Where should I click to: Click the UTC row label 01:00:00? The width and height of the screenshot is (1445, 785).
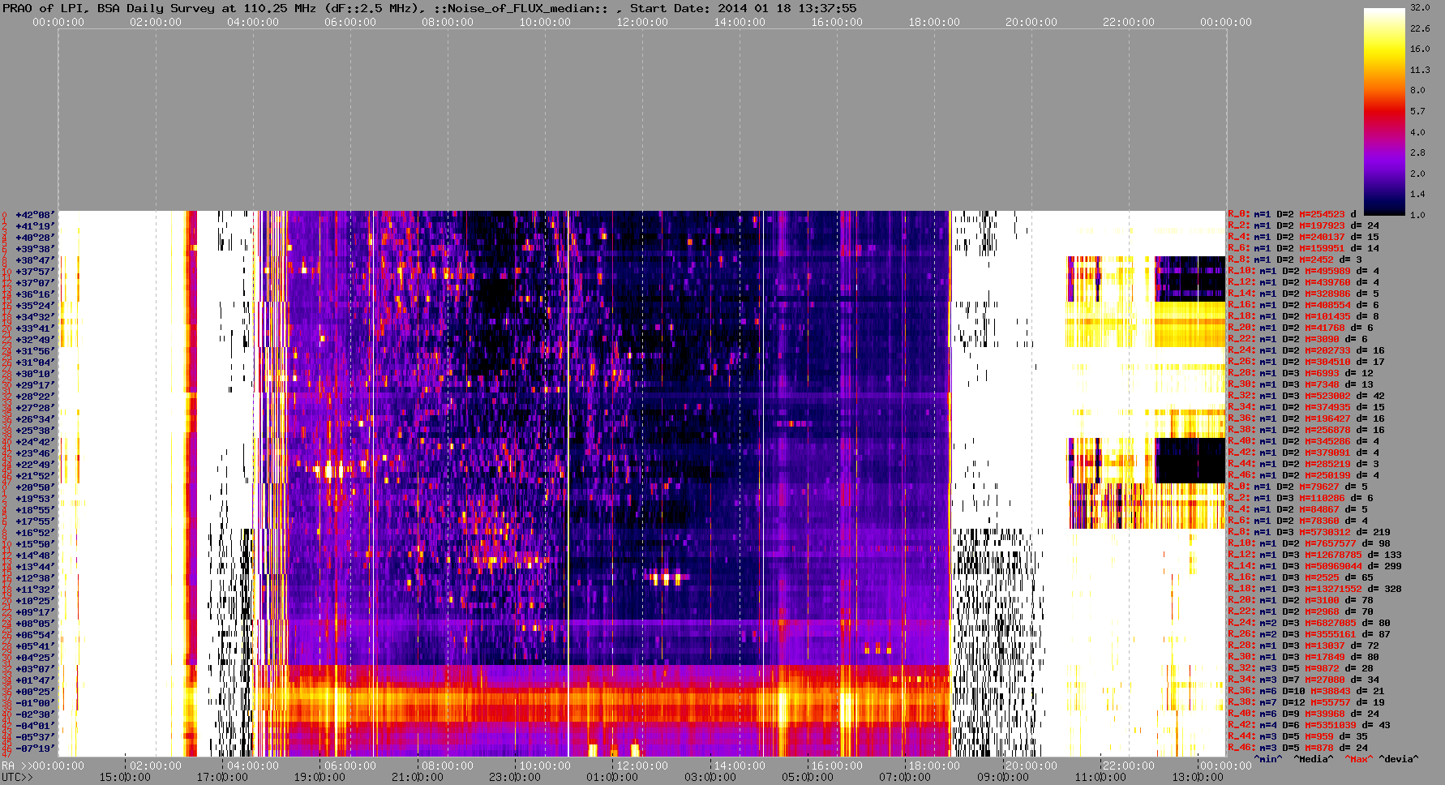613,777
